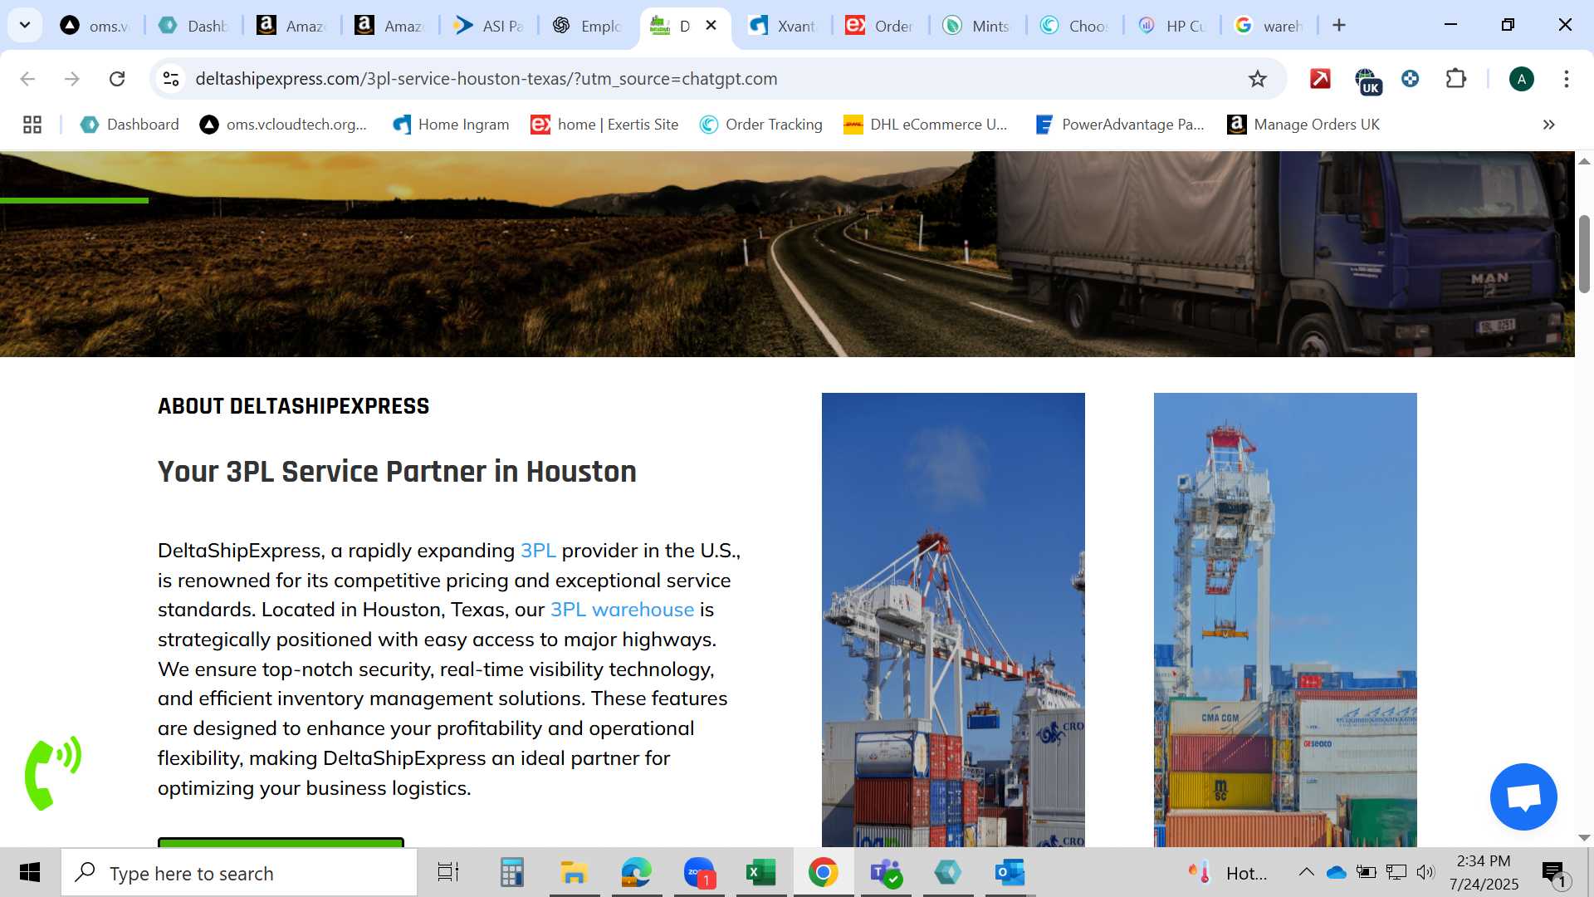Open the DHL eCommerce bookmark
This screenshot has width=1594, height=897.
(926, 125)
